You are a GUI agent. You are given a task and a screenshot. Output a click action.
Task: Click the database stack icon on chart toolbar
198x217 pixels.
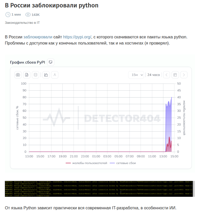[x=35, y=75]
